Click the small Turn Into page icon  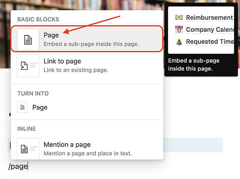pos(23,107)
